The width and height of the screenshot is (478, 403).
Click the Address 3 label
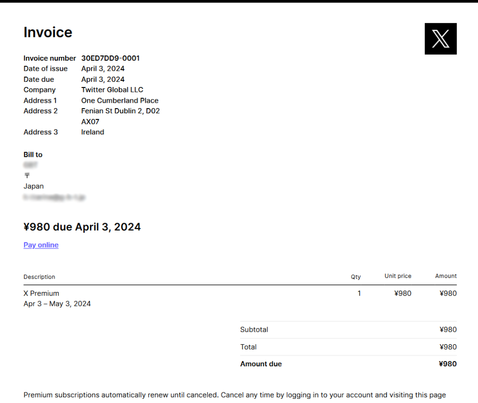(41, 132)
